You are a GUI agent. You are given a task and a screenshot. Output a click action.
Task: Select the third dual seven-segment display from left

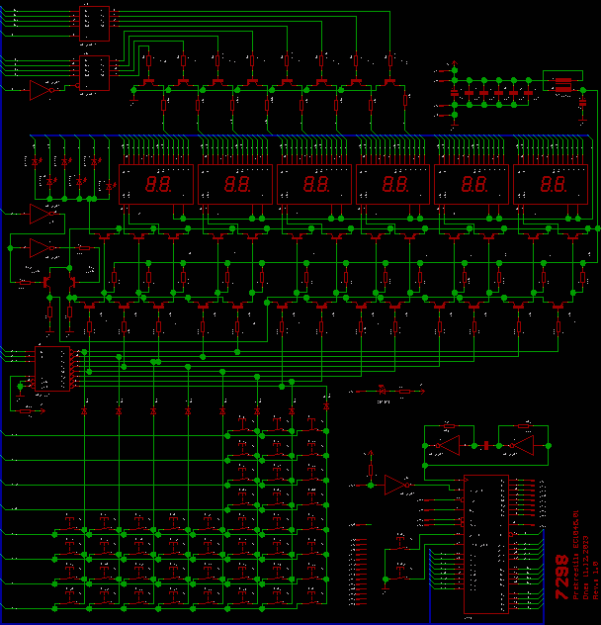[313, 184]
